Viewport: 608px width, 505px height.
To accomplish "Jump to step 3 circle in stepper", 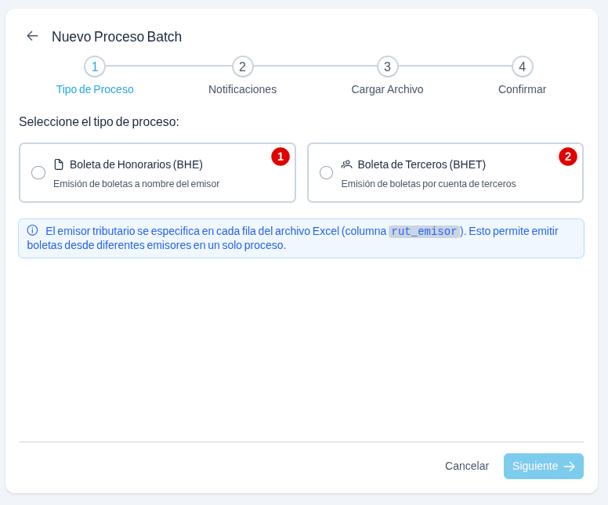I will click(387, 67).
